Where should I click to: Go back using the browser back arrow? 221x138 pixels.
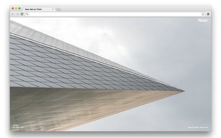click(x=13, y=14)
